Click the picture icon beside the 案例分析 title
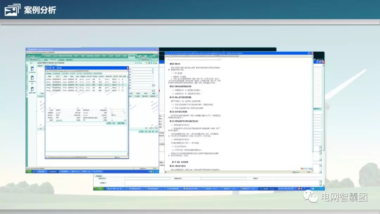 coord(12,10)
